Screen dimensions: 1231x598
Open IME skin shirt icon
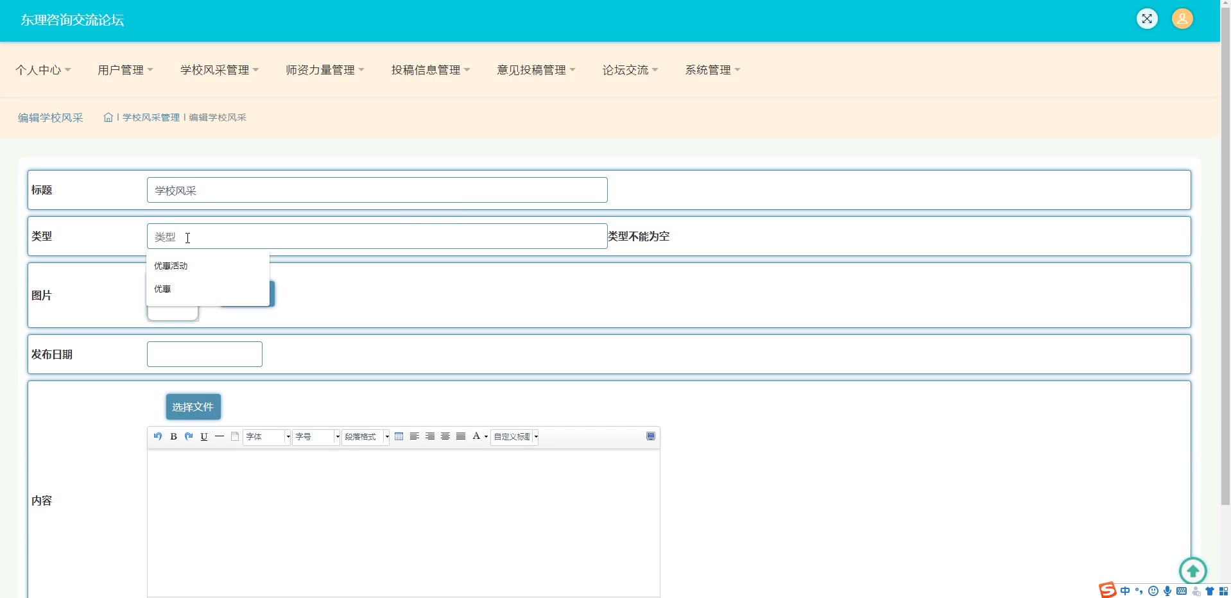pos(1210,591)
